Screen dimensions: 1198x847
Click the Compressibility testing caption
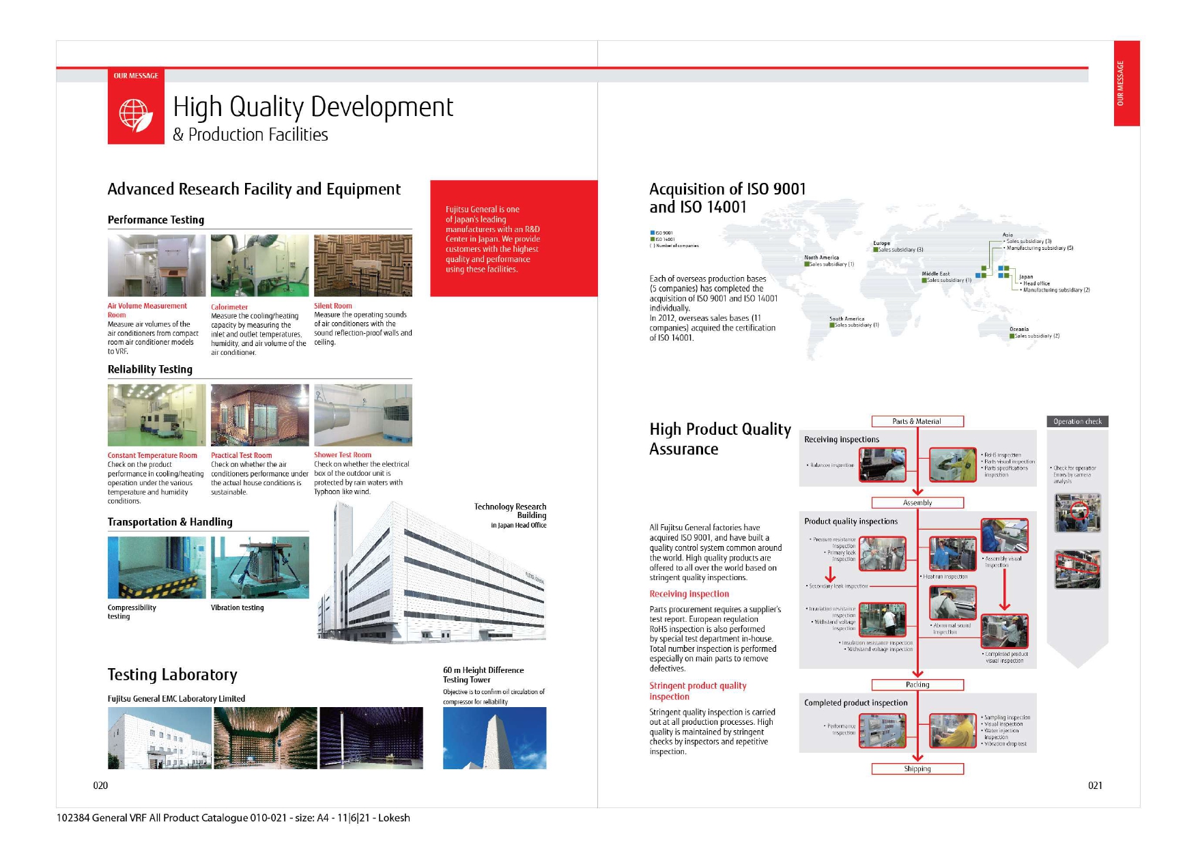(132, 612)
